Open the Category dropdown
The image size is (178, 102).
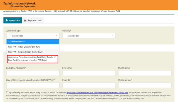(89, 36)
